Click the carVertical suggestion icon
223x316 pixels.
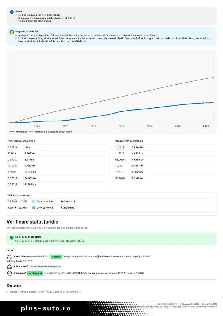(x=12, y=32)
